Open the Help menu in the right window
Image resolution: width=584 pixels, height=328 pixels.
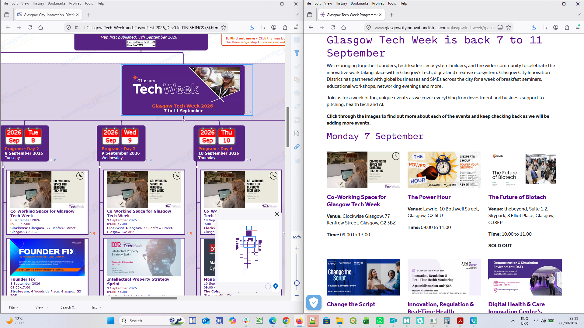(x=403, y=3)
